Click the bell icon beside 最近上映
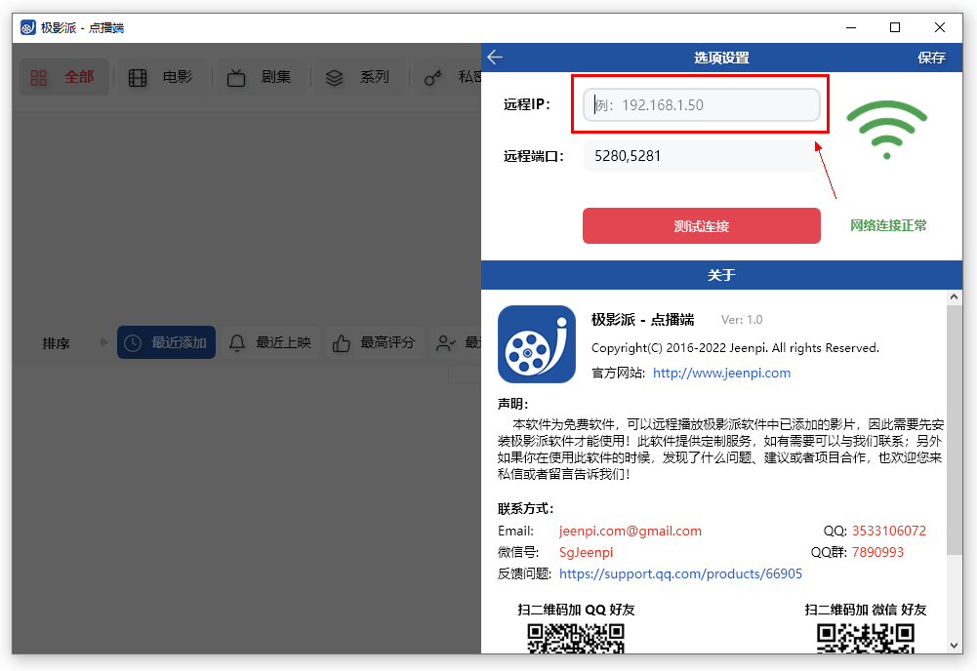 tap(237, 343)
